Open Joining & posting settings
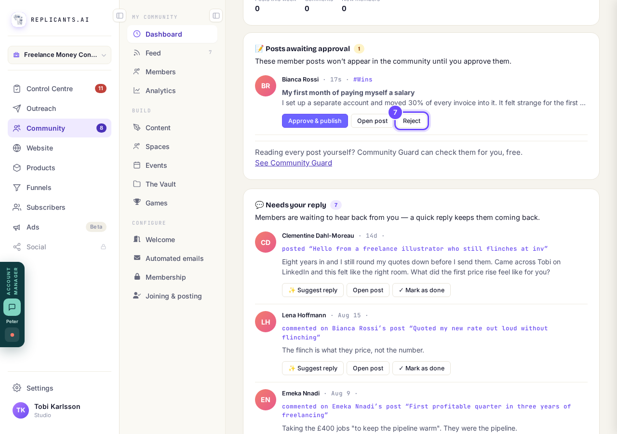The width and height of the screenshot is (617, 434). click(172, 296)
